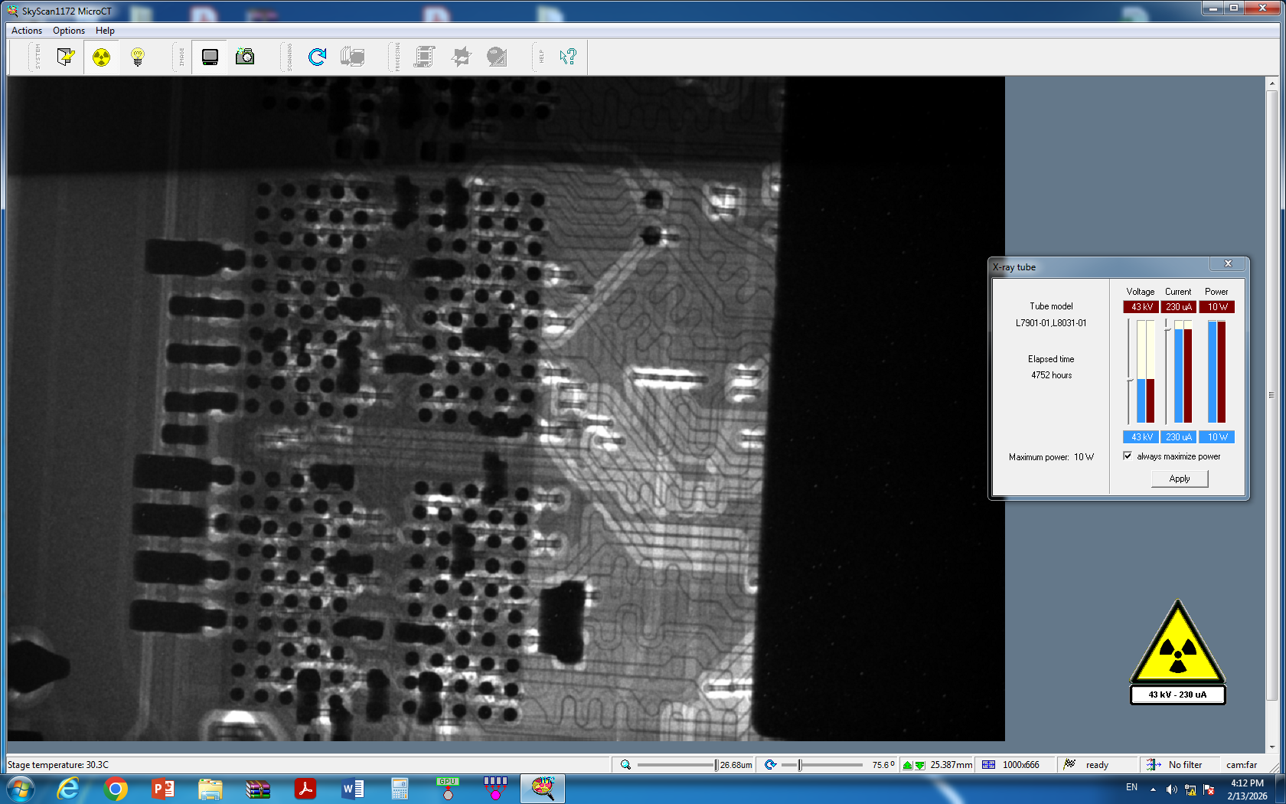The image size is (1286, 804).
Task: Grab an image with the camera icon
Action: pos(245,57)
